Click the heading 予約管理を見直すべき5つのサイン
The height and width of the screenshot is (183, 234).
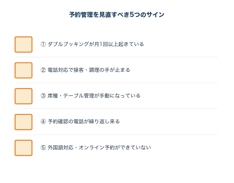pyautogui.click(x=117, y=15)
